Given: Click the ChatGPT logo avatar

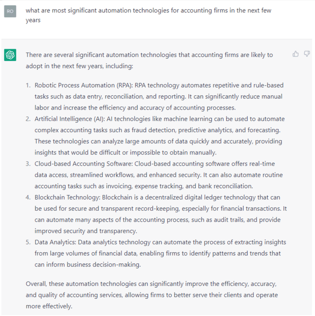Looking at the screenshot, I should pos(10,55).
